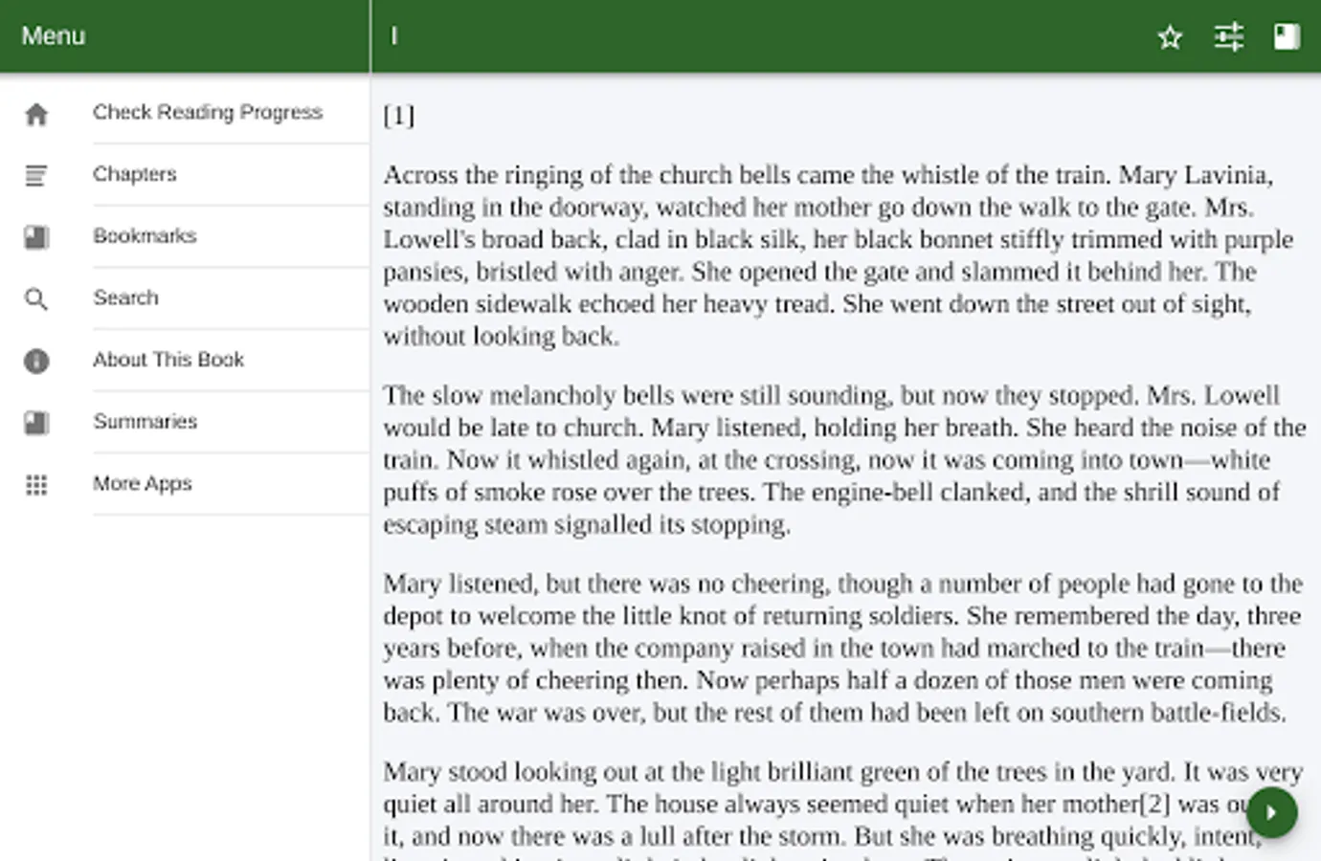The height and width of the screenshot is (861, 1321).
Task: Go to next page with arrow button
Action: tap(1272, 813)
